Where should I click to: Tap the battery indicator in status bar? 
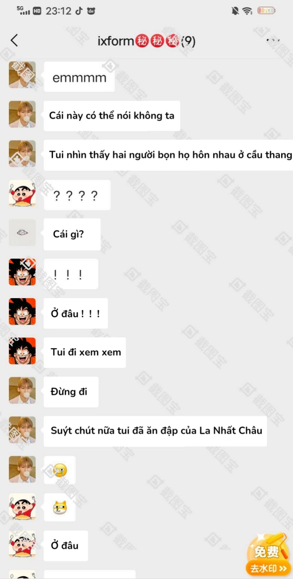pyautogui.click(x=266, y=11)
